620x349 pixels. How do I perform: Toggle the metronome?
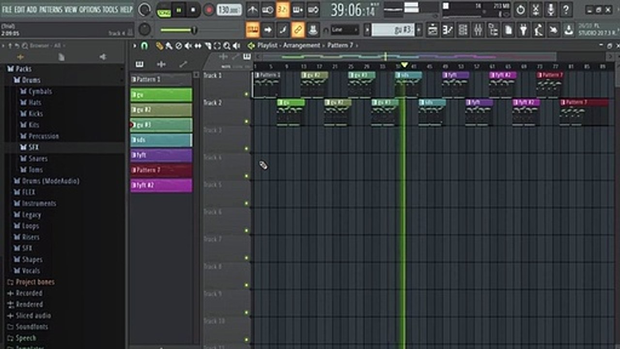252,10
